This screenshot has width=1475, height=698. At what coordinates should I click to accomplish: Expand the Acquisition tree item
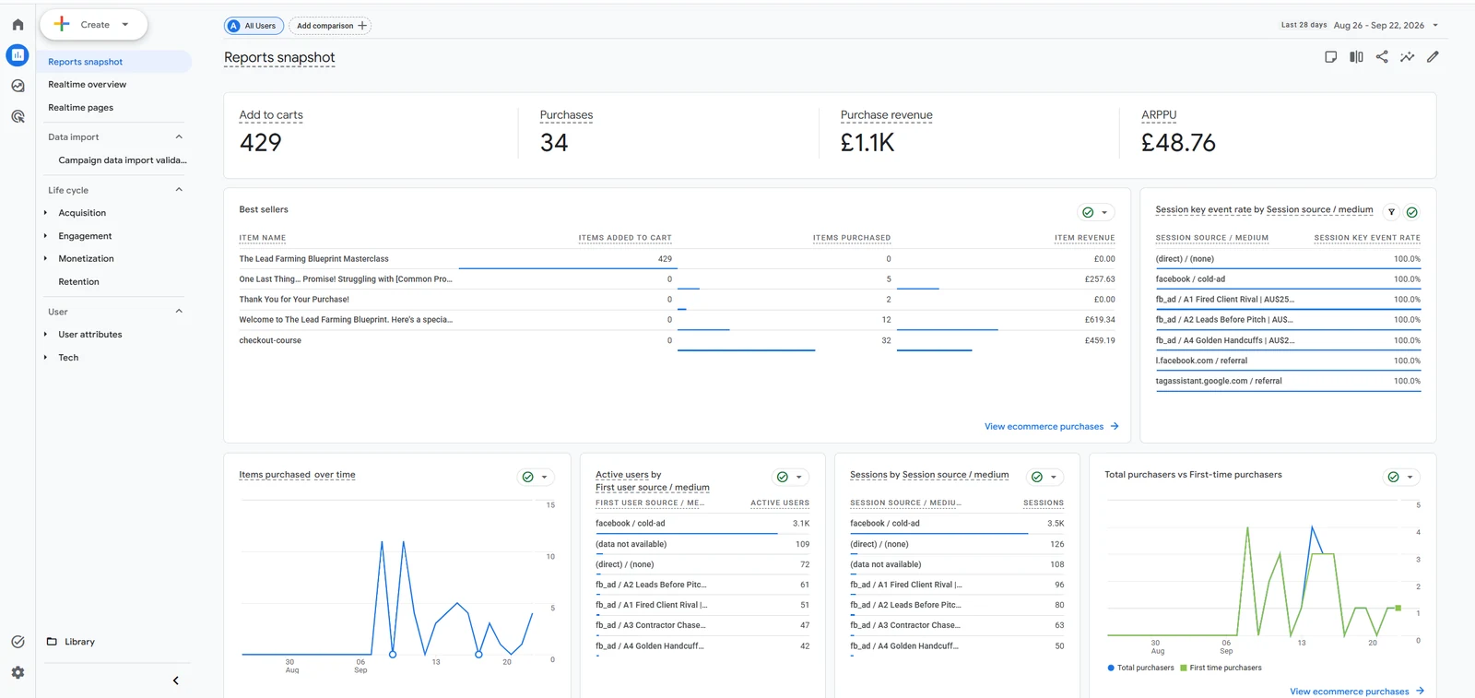tap(45, 213)
